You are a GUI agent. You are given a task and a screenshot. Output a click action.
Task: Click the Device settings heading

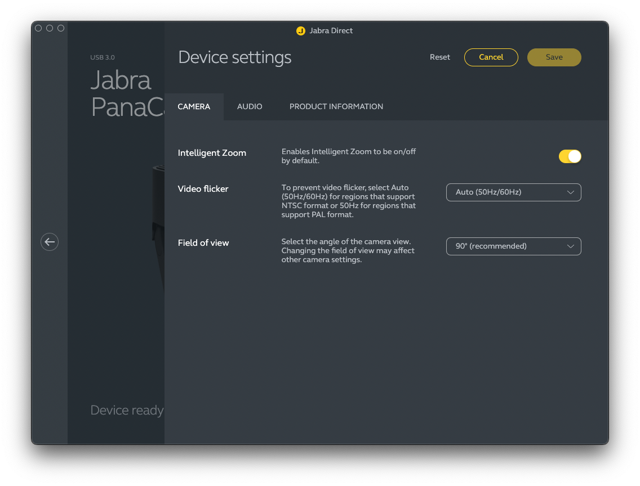click(235, 57)
